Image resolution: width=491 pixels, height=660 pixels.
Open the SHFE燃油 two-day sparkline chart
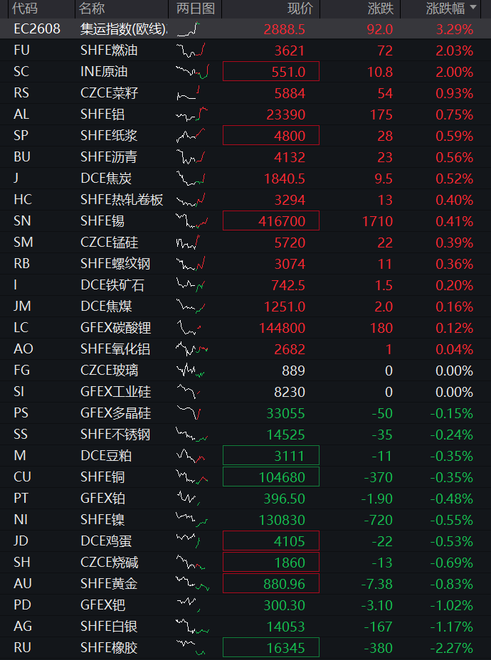(191, 50)
